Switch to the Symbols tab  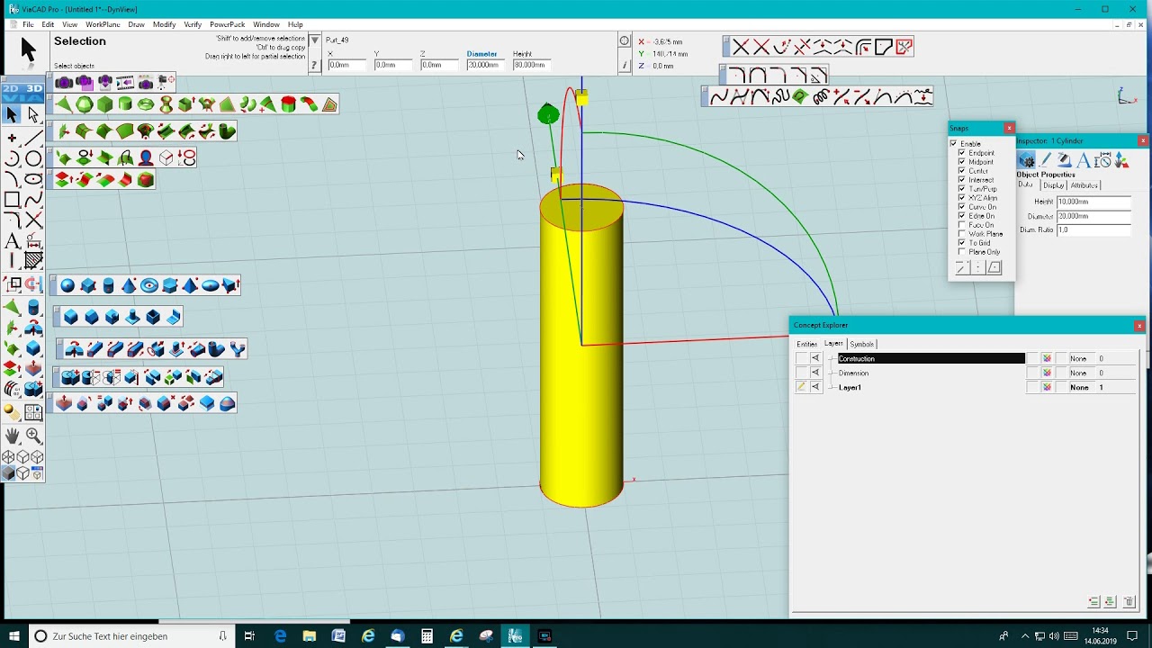[862, 344]
